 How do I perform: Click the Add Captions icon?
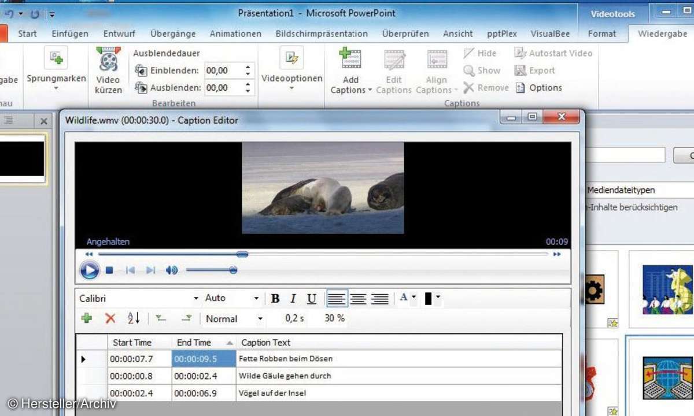point(350,60)
